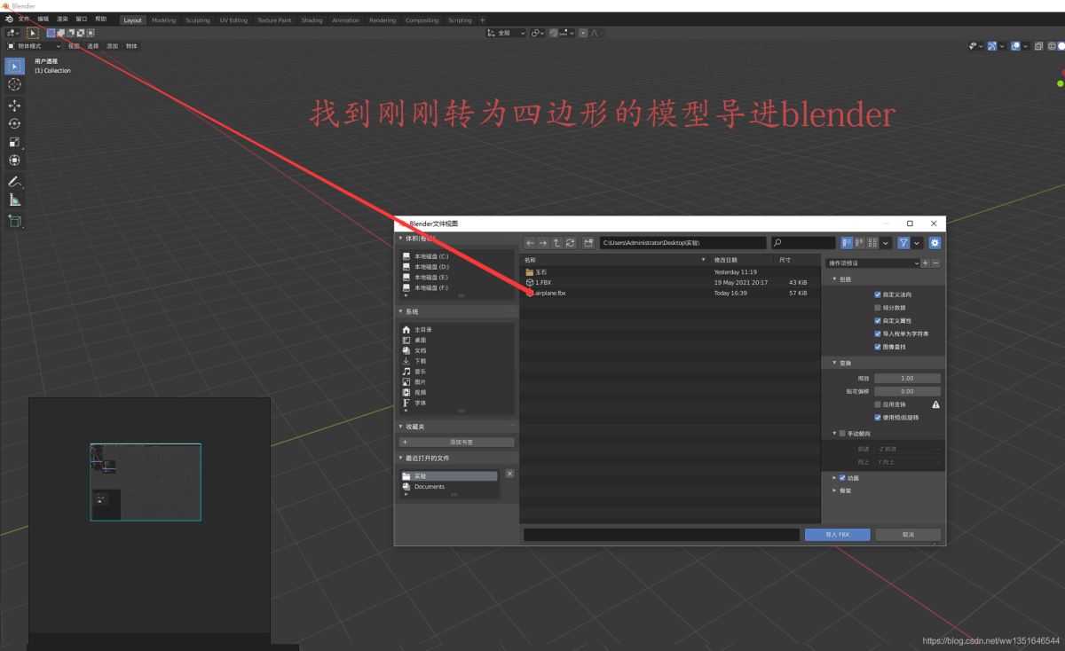Viewport: 1065px width, 651px height.
Task: Toggle the file filter funnel icon
Action: (x=903, y=243)
